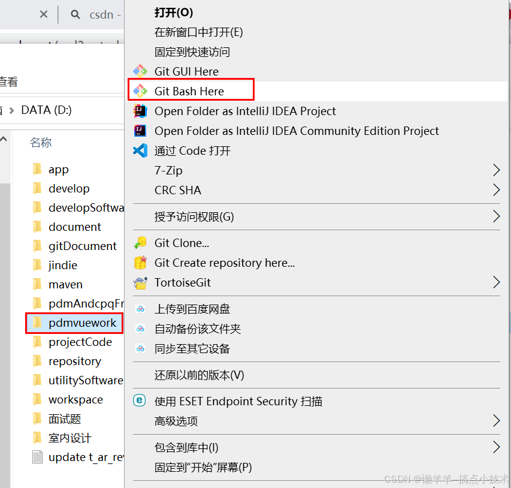Choose 通过 Code 打开
Viewport: 511px width, 488px height.
pos(192,150)
